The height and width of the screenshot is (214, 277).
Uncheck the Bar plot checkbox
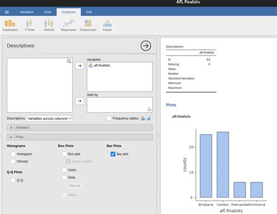pyautogui.click(x=113, y=154)
